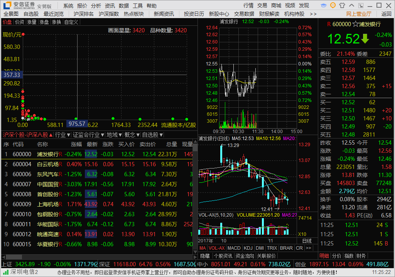395x277 pixels.
Task: Open 资金流向 panel
Action: [x=245, y=256]
